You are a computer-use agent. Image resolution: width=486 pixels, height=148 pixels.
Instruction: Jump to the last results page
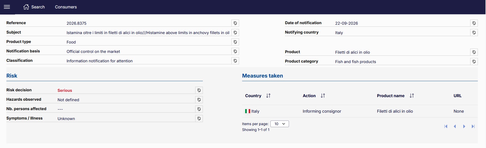coord(473,126)
